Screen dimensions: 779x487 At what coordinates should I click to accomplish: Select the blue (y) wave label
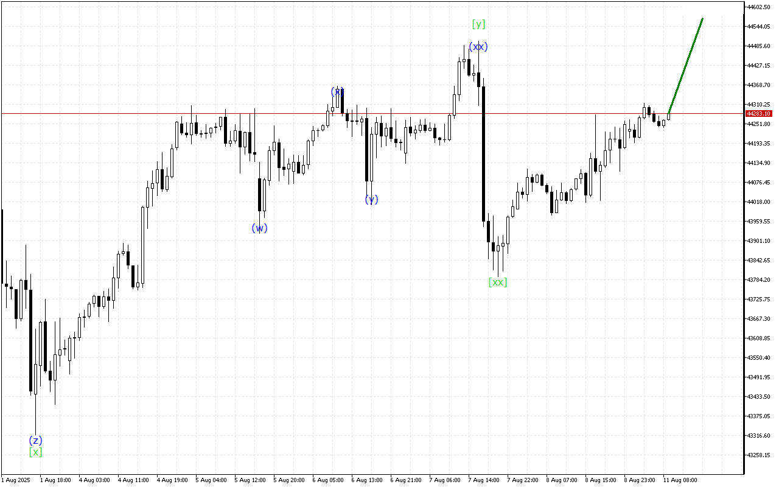pos(371,199)
